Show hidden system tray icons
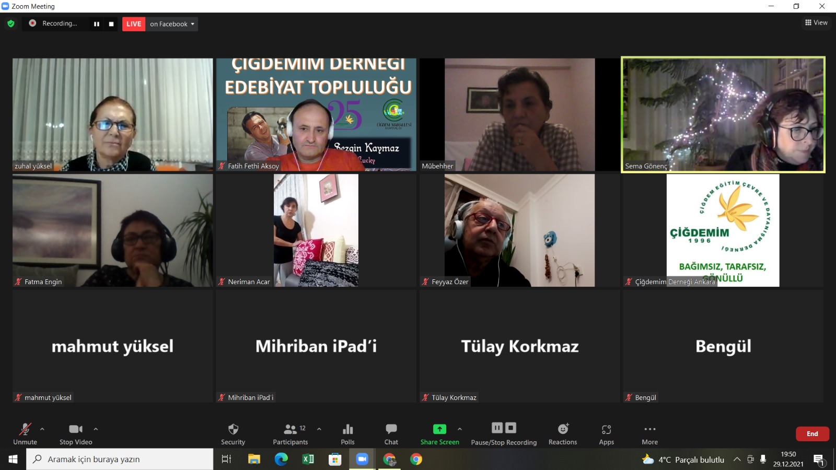Viewport: 836px width, 470px height. pos(737,460)
